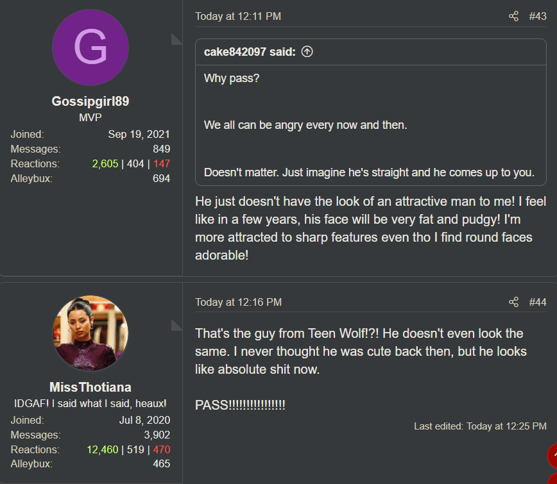This screenshot has width=557, height=484.
Task: Click the share icon on post #43
Action: pos(513,16)
